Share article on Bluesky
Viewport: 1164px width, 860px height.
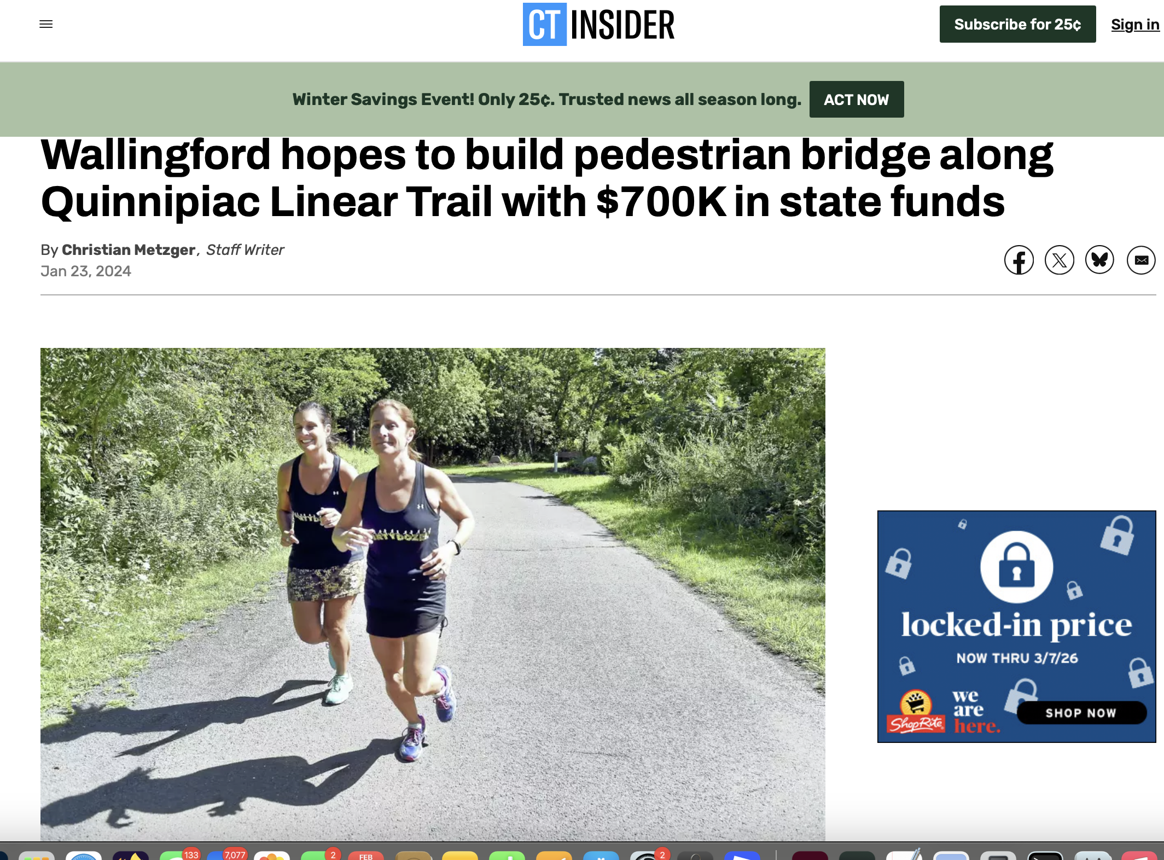[x=1099, y=260]
